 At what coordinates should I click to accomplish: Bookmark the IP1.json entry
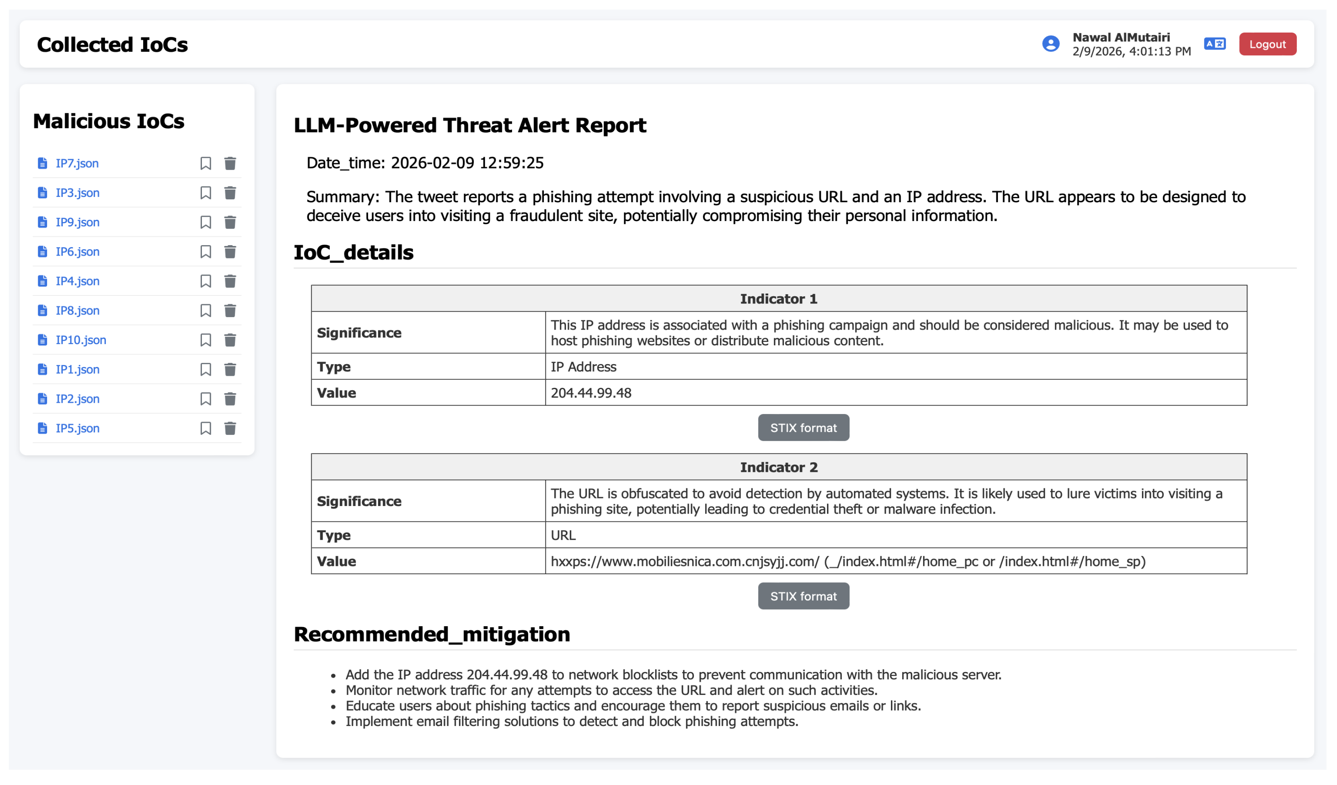coord(206,369)
